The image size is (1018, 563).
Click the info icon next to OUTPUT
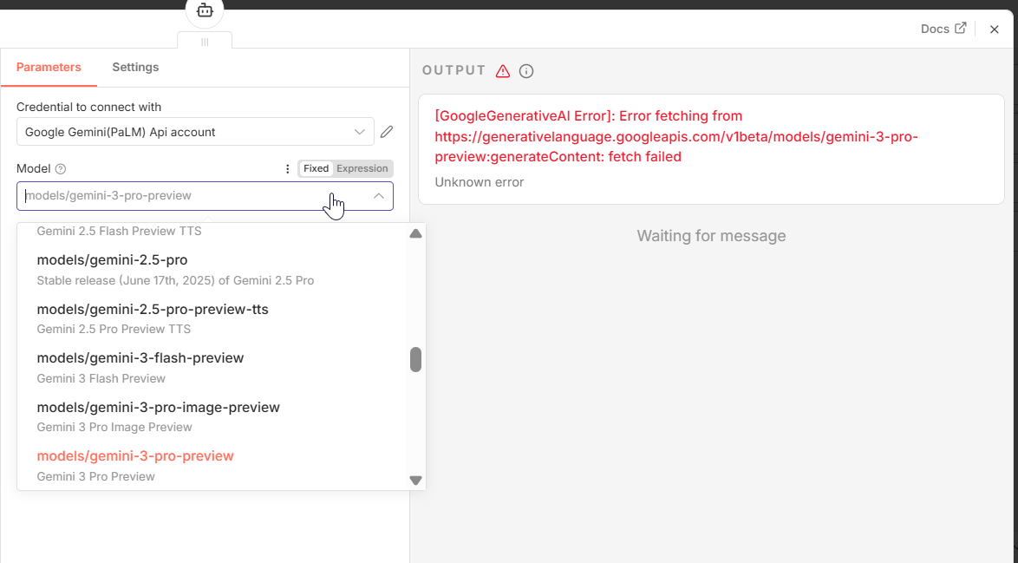[526, 71]
